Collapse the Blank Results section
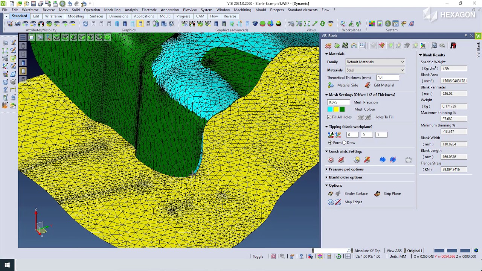The width and height of the screenshot is (482, 271). [x=420, y=55]
